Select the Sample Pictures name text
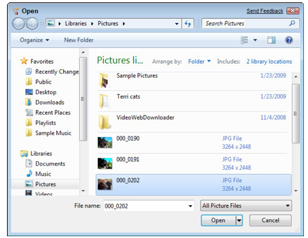 pyautogui.click(x=137, y=75)
